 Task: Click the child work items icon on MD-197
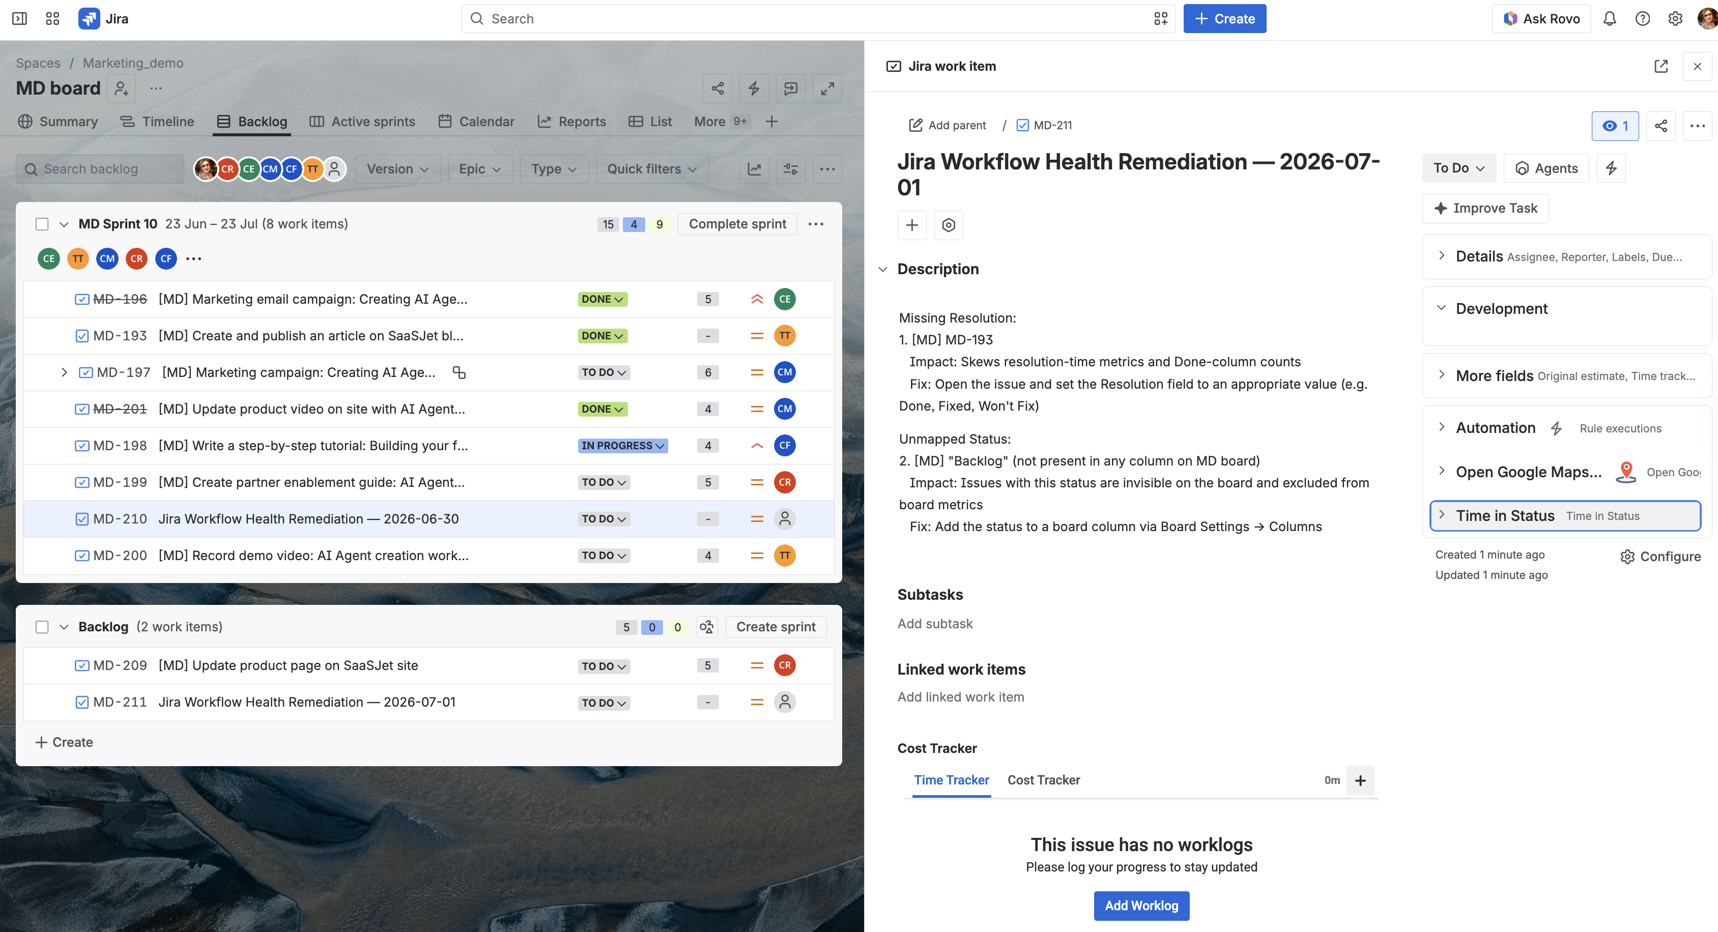click(x=459, y=373)
